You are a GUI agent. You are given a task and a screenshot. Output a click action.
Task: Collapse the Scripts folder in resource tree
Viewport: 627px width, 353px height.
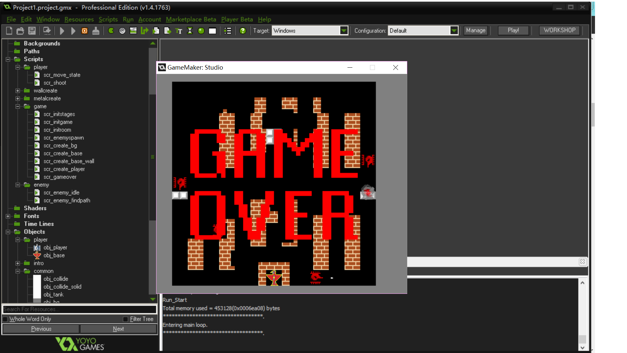(8, 59)
